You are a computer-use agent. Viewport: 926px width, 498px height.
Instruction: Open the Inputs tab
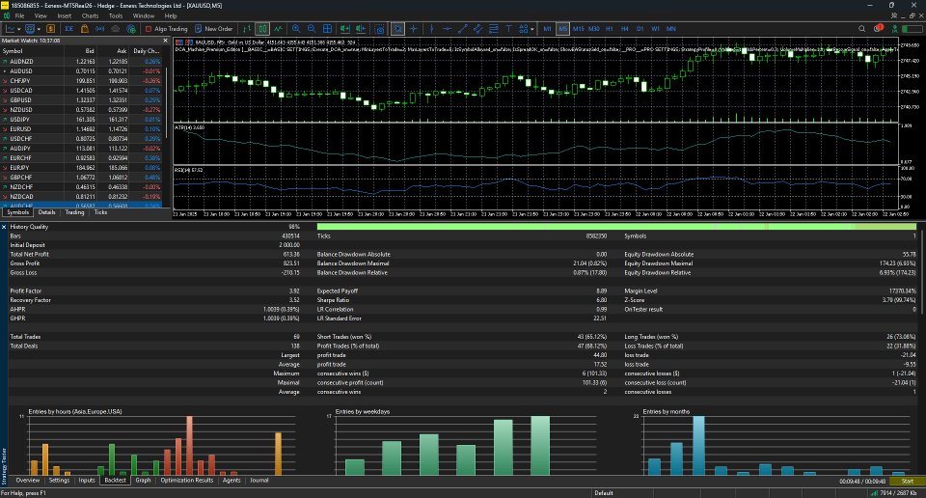tap(87, 481)
